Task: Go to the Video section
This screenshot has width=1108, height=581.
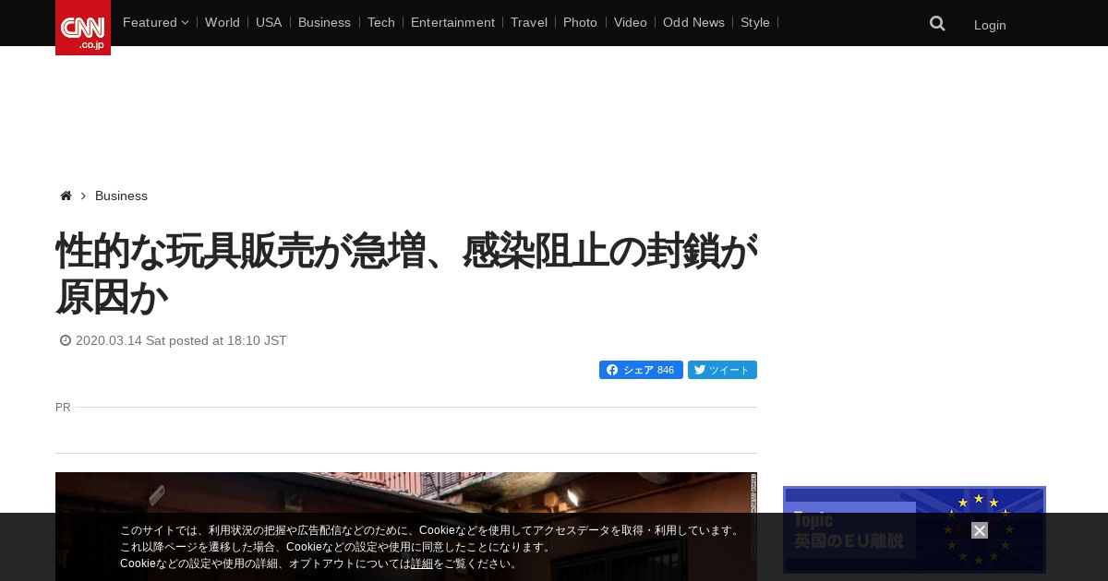Action: [631, 22]
